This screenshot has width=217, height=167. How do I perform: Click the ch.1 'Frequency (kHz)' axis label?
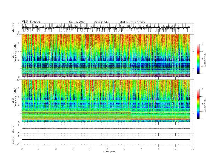tap(15, 52)
